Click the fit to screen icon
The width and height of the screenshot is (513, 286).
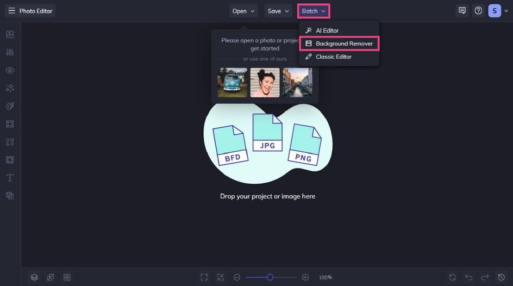click(x=204, y=277)
